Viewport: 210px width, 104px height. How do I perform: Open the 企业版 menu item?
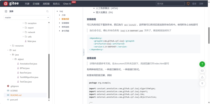[x=36, y=4]
